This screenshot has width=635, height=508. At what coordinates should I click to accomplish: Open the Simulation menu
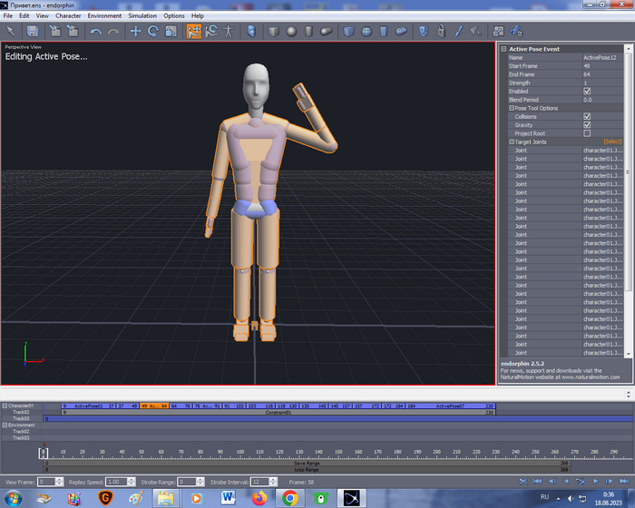(x=142, y=15)
